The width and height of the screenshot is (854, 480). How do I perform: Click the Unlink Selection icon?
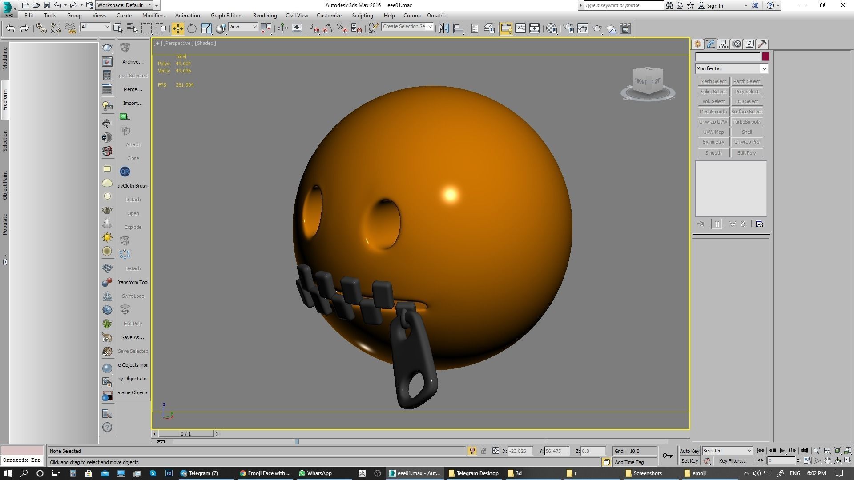tap(56, 28)
